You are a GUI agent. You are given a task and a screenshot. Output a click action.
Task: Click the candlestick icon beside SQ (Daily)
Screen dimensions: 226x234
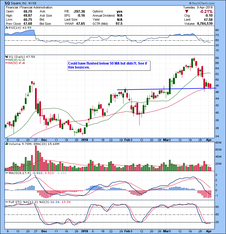[x=6, y=57]
